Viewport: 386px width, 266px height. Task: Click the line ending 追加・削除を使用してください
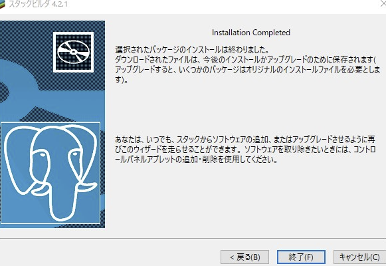(x=196, y=160)
